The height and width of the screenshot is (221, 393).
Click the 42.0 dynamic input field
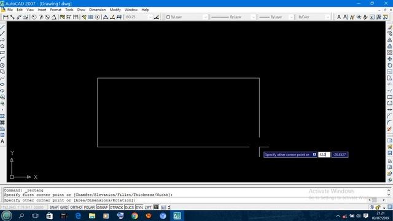(324, 155)
